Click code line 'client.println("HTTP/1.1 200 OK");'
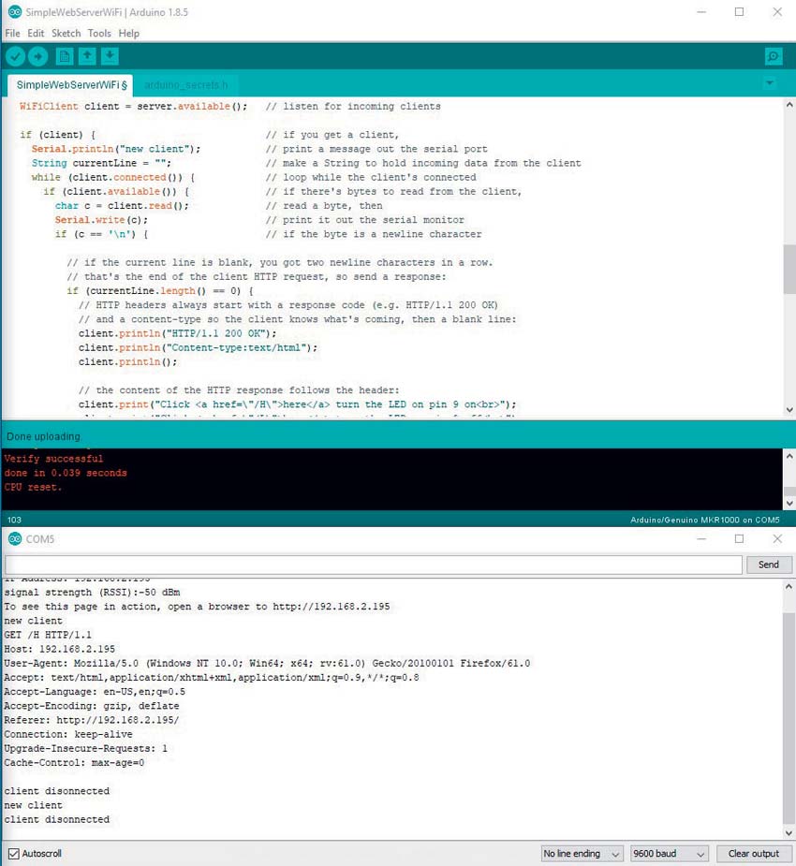The height and width of the screenshot is (866, 796). pos(177,333)
